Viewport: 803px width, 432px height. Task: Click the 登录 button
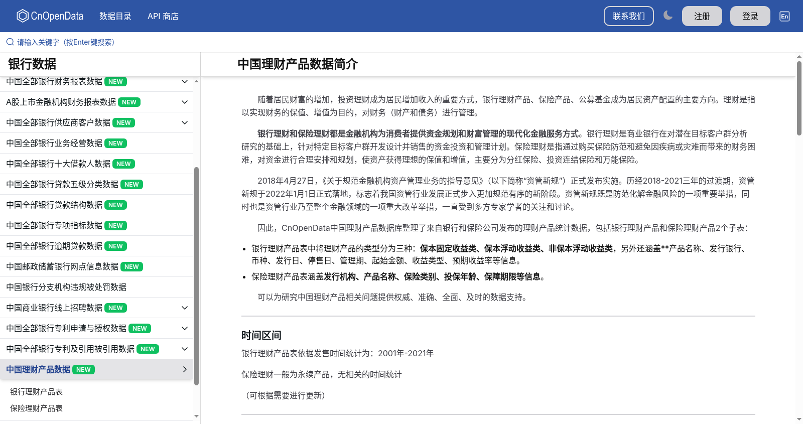point(750,16)
